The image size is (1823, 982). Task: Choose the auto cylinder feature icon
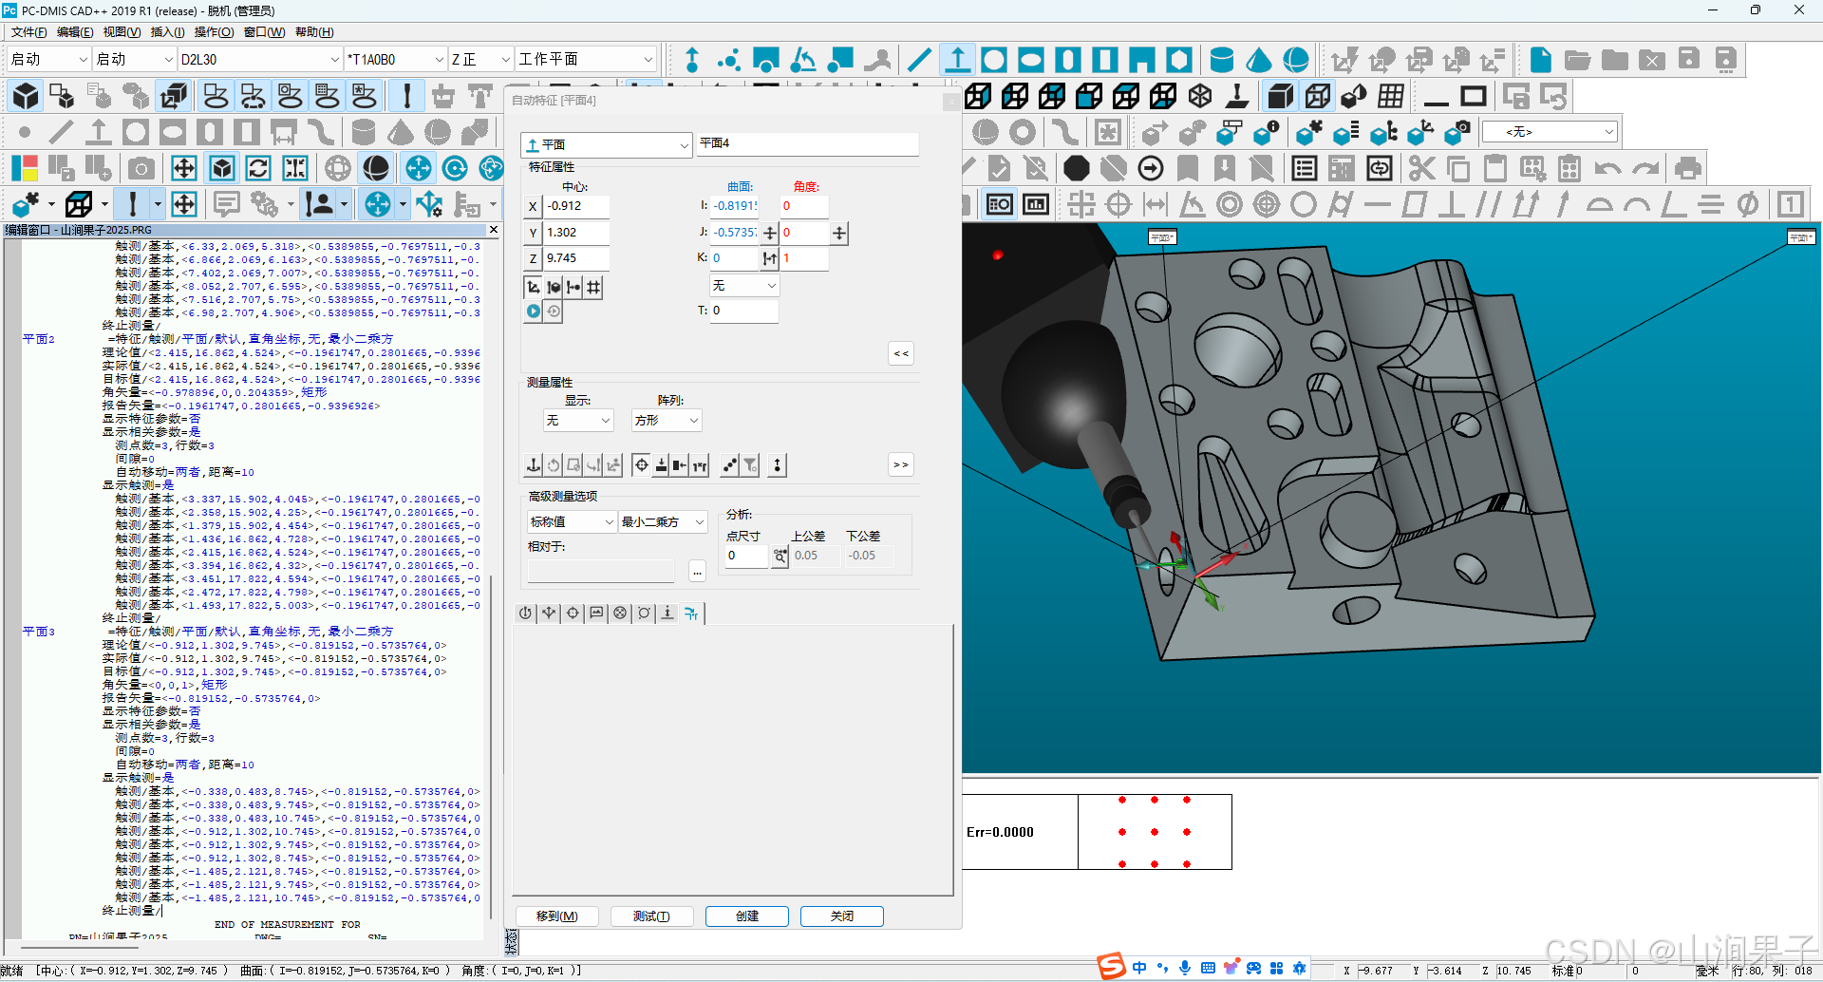(x=1222, y=60)
